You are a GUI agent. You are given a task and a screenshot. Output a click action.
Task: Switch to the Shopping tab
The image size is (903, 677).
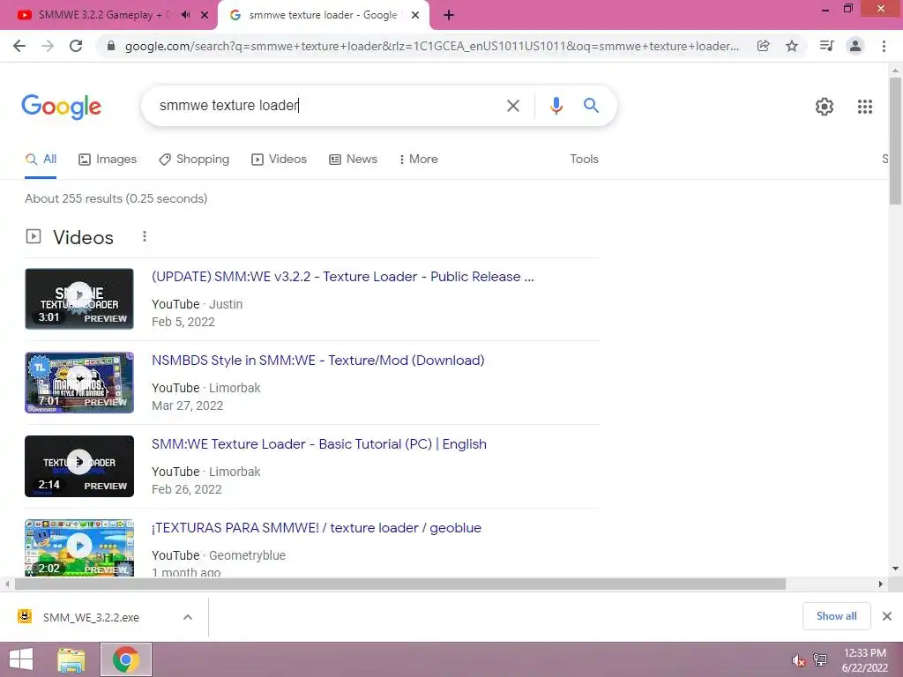(x=194, y=160)
